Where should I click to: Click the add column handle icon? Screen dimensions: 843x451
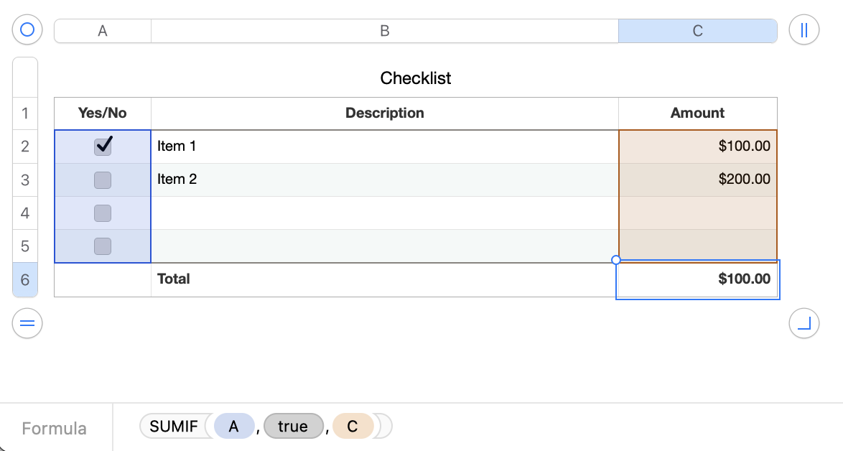[x=804, y=30]
